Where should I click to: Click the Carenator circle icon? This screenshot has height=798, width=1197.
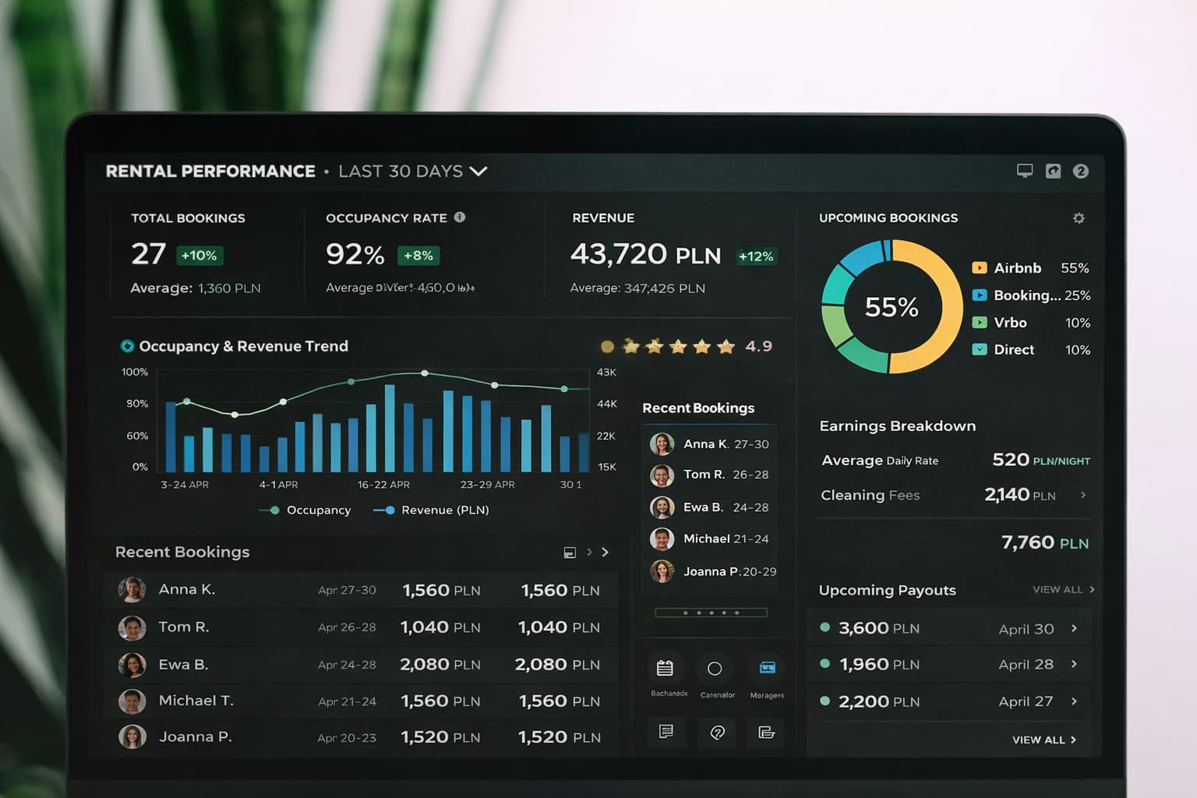coord(715,669)
